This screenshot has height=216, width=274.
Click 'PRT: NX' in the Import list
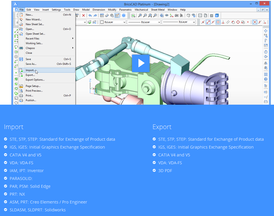point(17,194)
